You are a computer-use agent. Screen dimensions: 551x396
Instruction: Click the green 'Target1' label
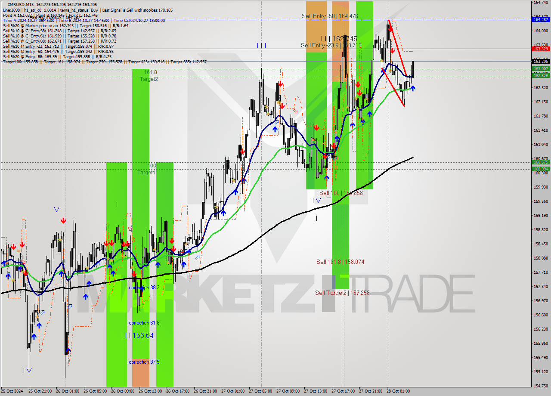(x=146, y=173)
